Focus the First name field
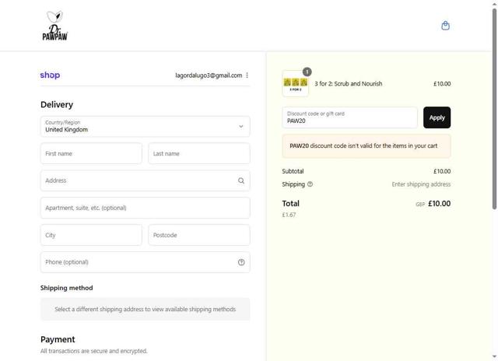This screenshot has height=361, width=498. pyautogui.click(x=91, y=154)
